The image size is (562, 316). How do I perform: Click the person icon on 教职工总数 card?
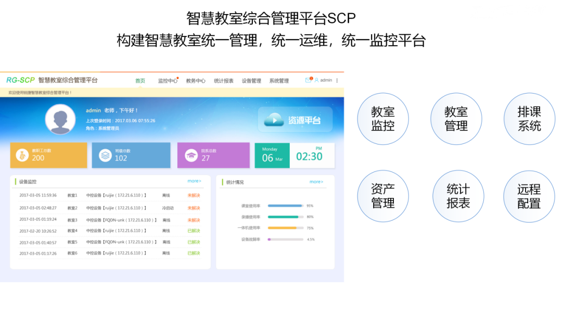(x=22, y=154)
